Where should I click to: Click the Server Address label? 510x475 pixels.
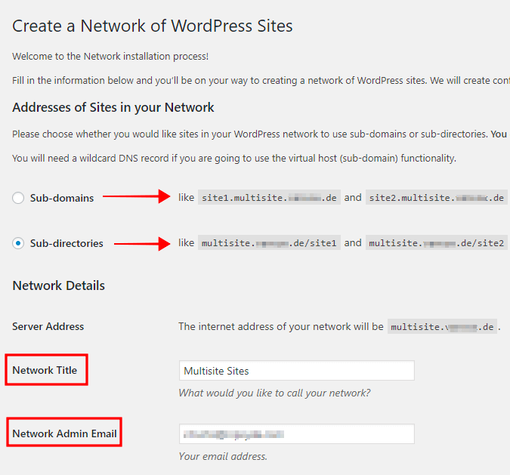pos(48,326)
